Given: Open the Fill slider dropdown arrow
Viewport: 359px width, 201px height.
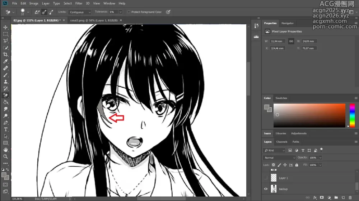Looking at the screenshot, I should click(320, 165).
